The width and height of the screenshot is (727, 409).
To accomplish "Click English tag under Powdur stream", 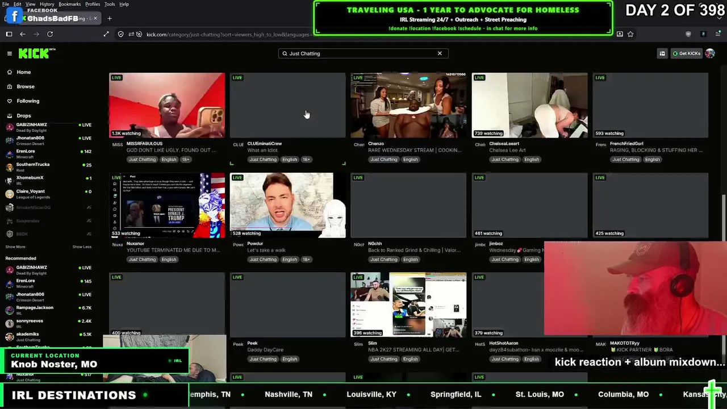I will [290, 260].
